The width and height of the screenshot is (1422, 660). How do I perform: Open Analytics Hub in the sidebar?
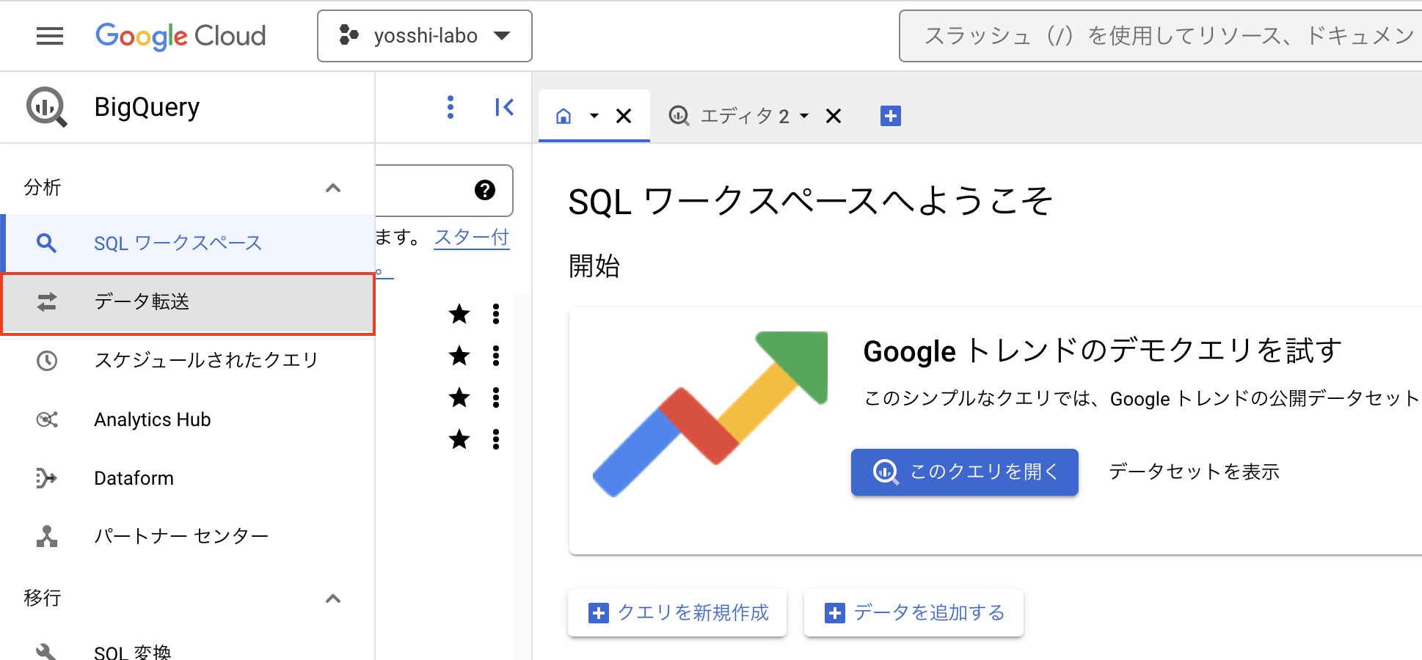[x=152, y=419]
